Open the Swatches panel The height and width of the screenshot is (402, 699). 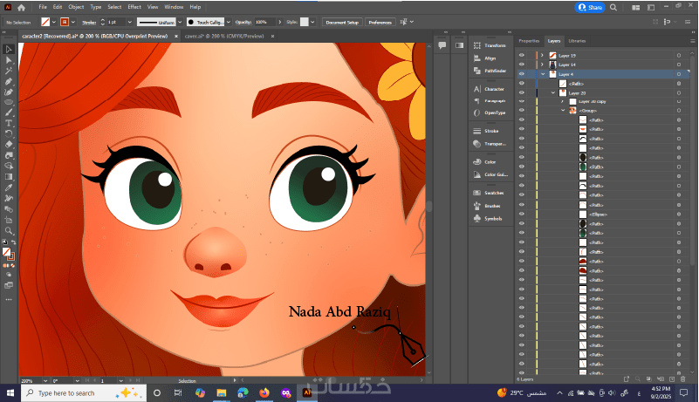coord(490,193)
